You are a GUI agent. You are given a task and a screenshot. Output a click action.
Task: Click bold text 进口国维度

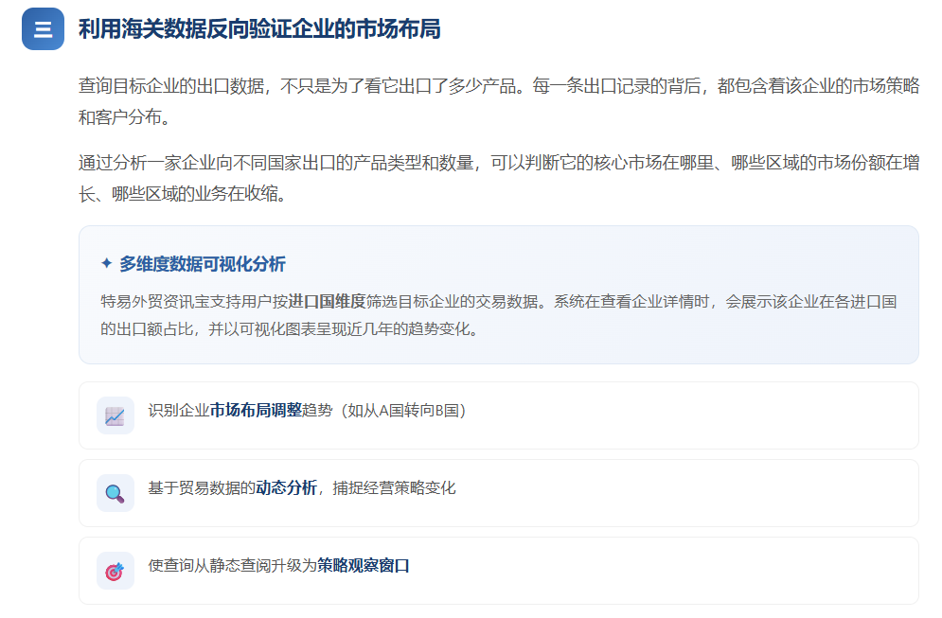pos(327,302)
